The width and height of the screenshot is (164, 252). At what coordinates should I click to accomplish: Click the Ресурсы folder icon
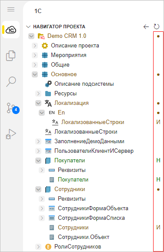pos(48,94)
